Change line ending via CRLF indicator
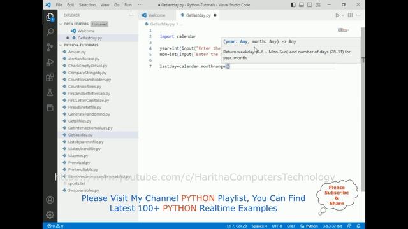 291,226
